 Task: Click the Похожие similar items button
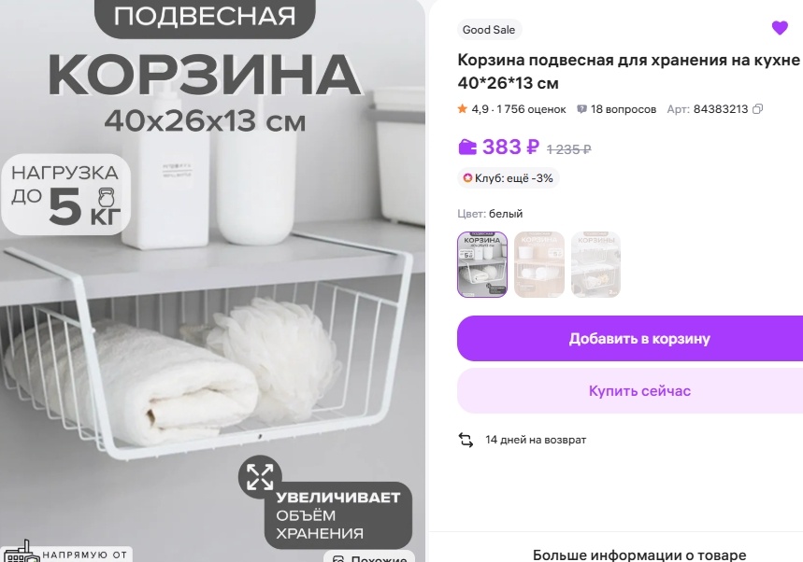click(369, 557)
